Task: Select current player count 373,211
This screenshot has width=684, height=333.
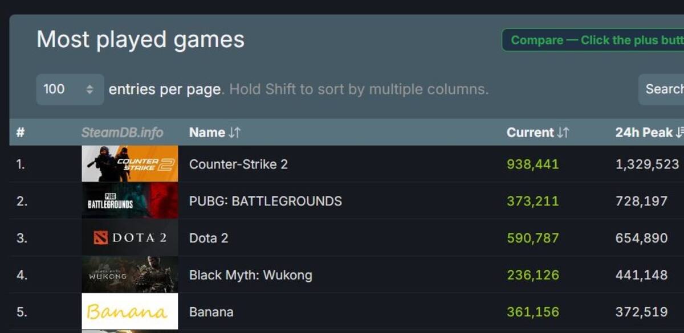Action: (533, 201)
